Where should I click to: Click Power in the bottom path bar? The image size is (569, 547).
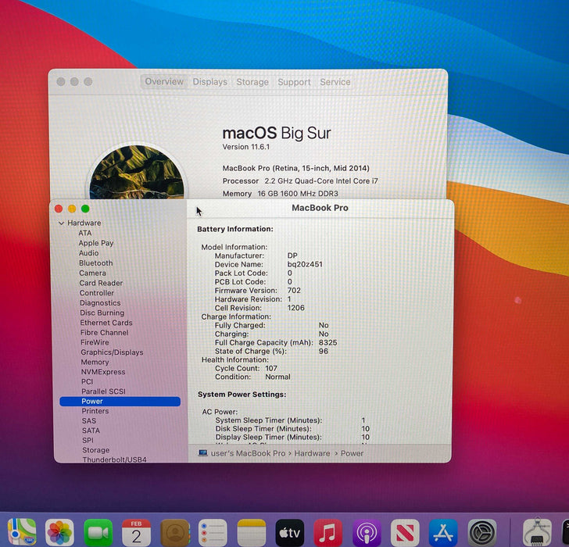(x=352, y=453)
